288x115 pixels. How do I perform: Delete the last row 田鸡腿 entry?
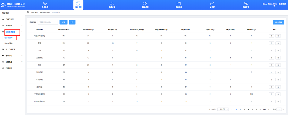(x=278, y=101)
